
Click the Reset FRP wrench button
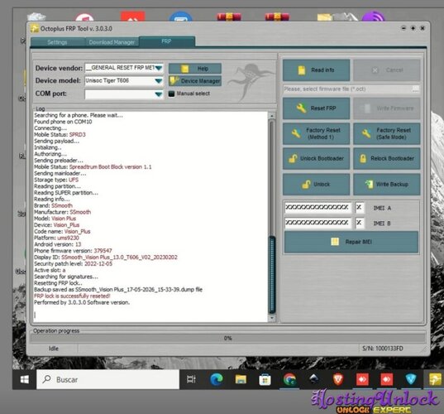click(316, 108)
